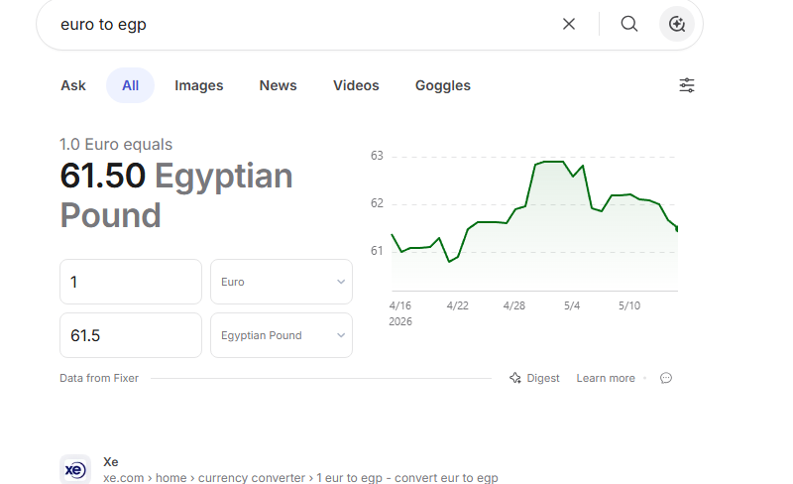
Task: Click the Xe site favicon
Action: tap(75, 469)
